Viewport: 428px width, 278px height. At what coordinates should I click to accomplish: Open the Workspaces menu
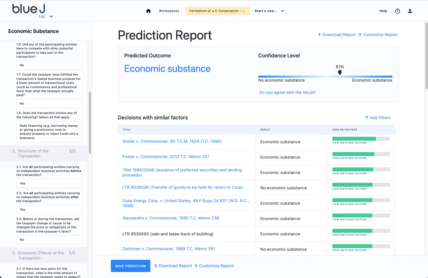point(169,11)
